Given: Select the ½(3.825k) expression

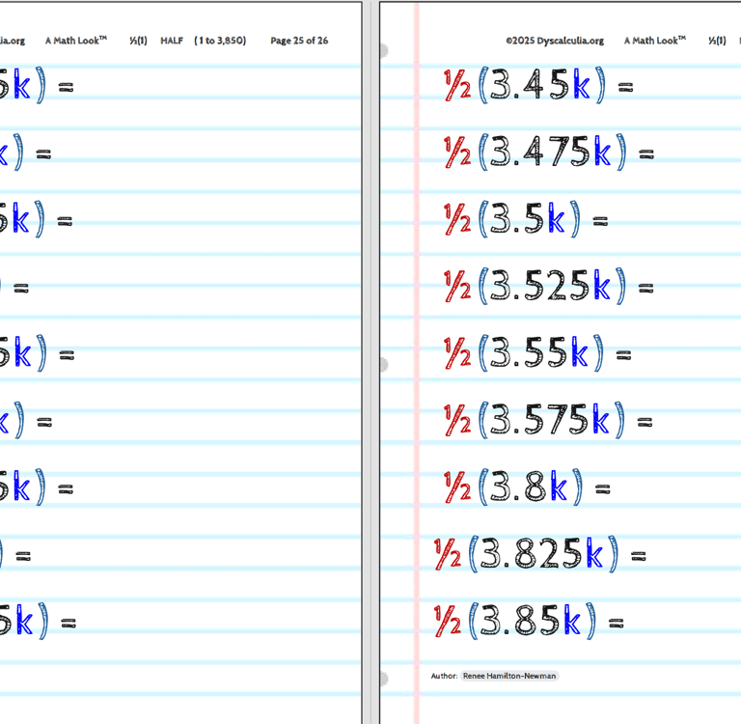Looking at the screenshot, I should [x=539, y=554].
